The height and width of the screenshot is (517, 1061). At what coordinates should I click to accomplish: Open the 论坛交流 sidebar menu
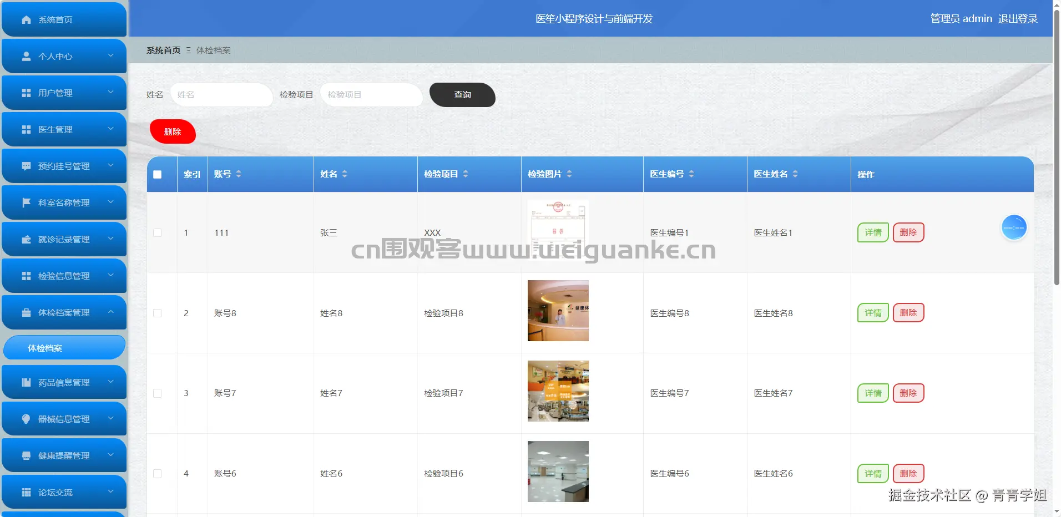click(64, 492)
